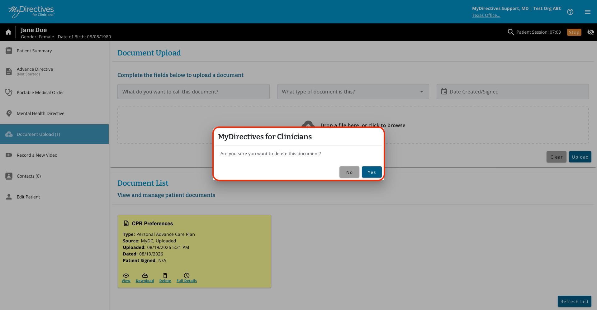Click the 'Document List' heading
This screenshot has width=597, height=310.
143,183
